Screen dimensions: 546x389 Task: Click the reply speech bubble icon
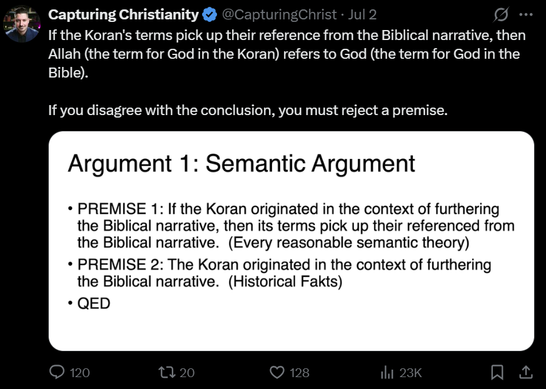(57, 372)
